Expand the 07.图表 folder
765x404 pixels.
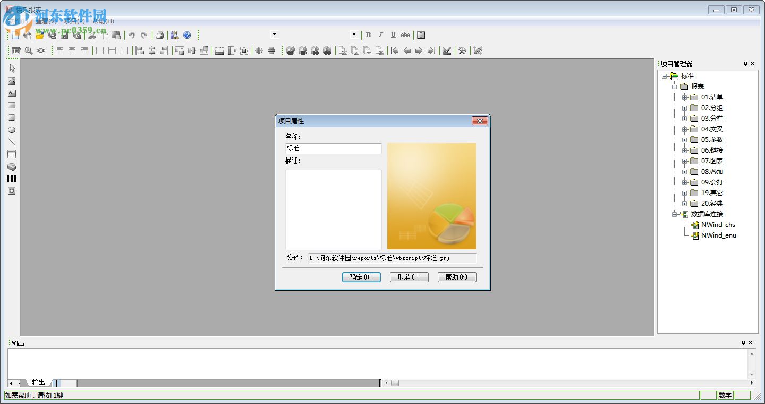(x=684, y=161)
